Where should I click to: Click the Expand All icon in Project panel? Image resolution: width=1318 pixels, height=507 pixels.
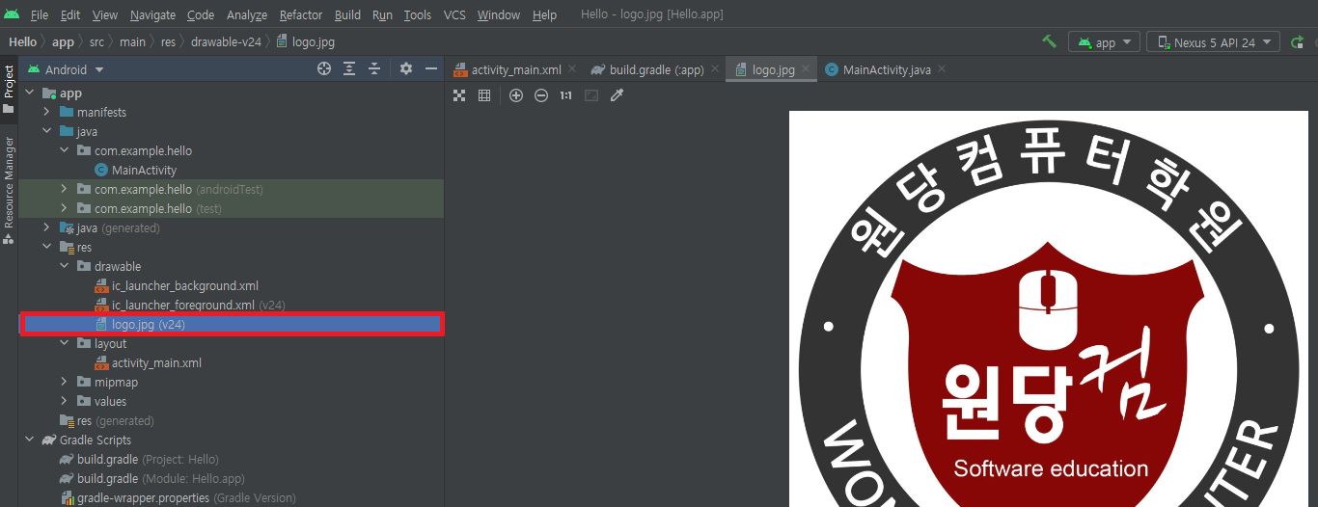click(349, 68)
